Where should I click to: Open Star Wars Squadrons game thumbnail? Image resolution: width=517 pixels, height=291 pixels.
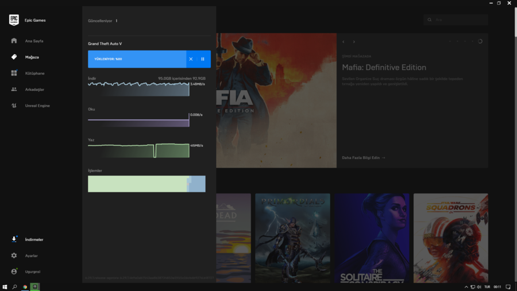click(450, 238)
